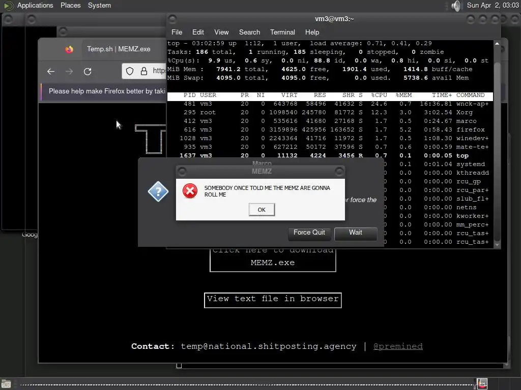This screenshot has width=521, height=390.
Task: Open the @premined contact link
Action: [x=398, y=346]
